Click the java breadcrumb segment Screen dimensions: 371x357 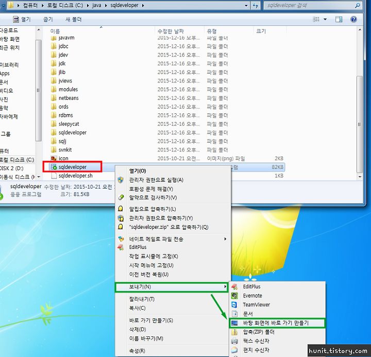coord(96,5)
